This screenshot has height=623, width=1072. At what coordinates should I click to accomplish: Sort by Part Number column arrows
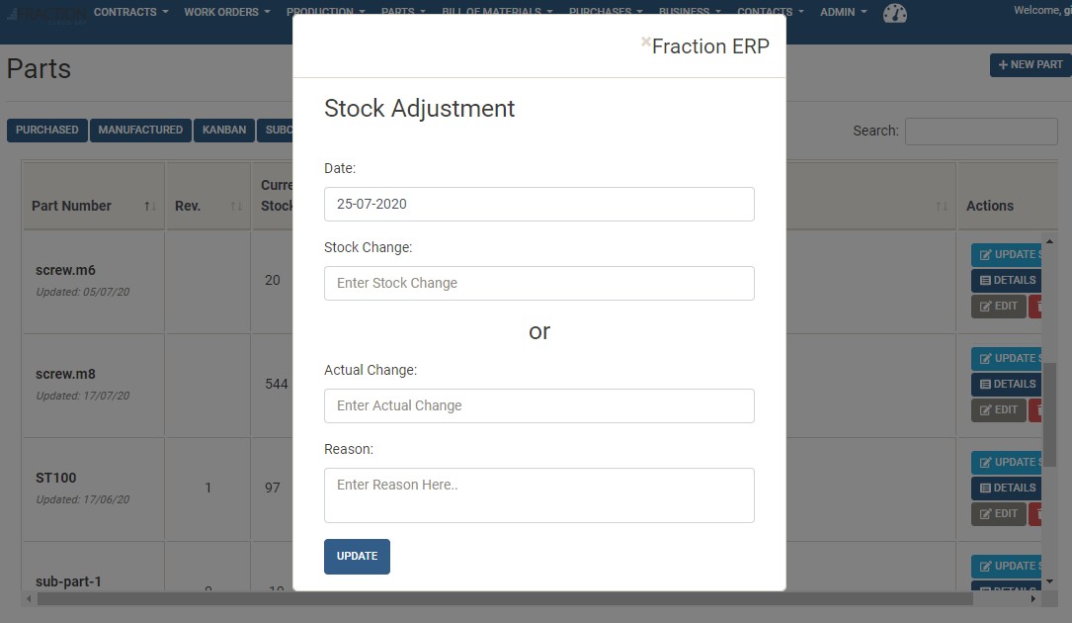150,206
